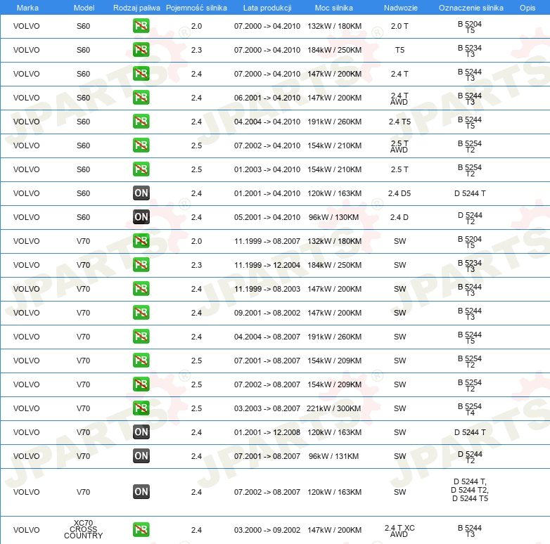
Task: Click the Lata produkcji column header
Action: (x=267, y=8)
